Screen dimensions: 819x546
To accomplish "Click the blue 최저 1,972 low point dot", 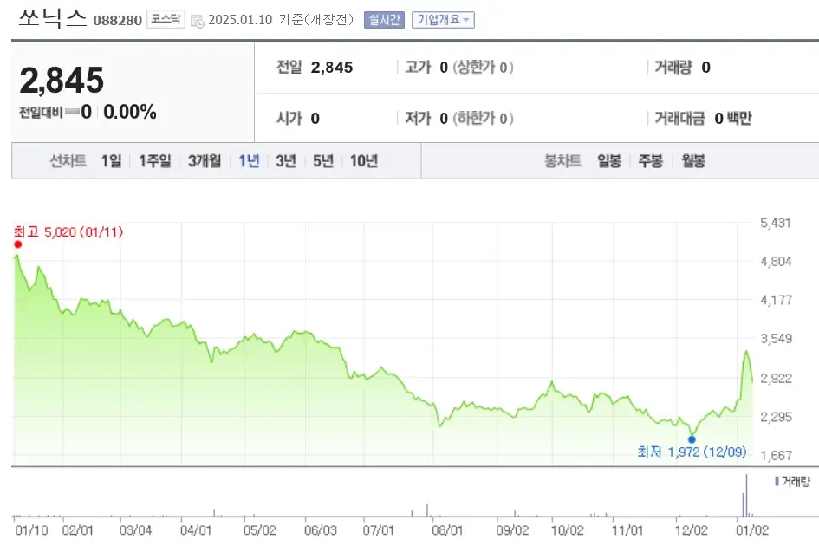I will pos(692,438).
